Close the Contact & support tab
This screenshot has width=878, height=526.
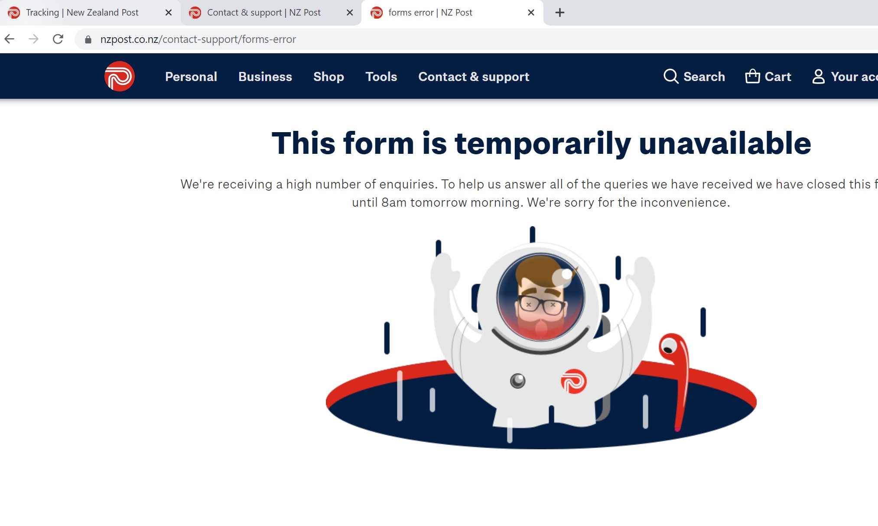(x=350, y=13)
